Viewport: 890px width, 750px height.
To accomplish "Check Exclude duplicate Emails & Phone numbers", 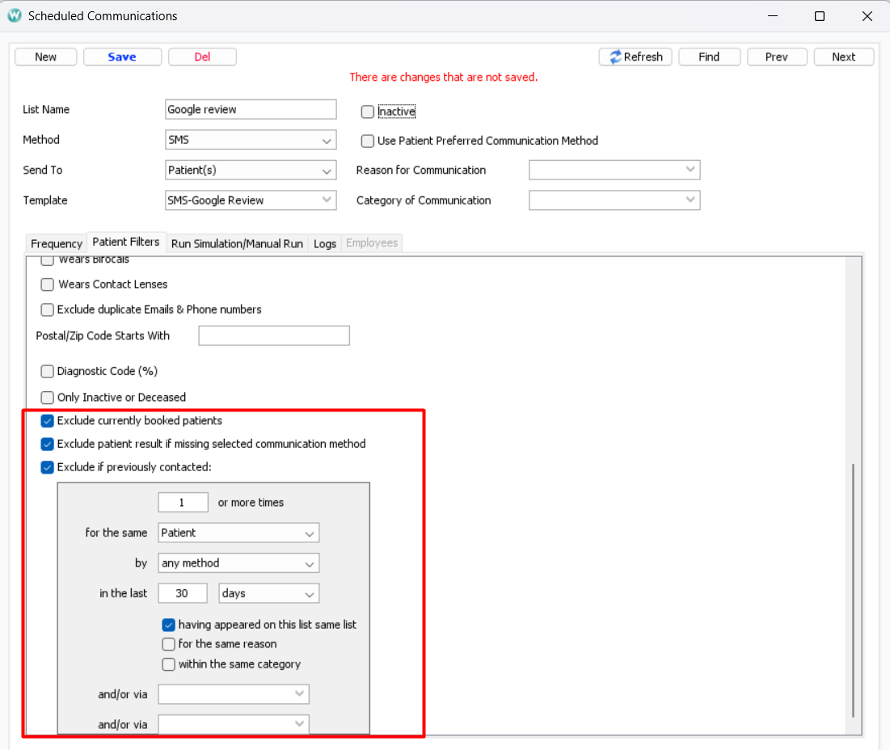I will (48, 310).
